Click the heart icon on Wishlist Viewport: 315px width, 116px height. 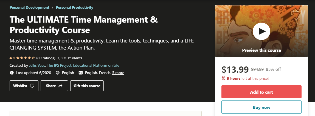click(32, 86)
